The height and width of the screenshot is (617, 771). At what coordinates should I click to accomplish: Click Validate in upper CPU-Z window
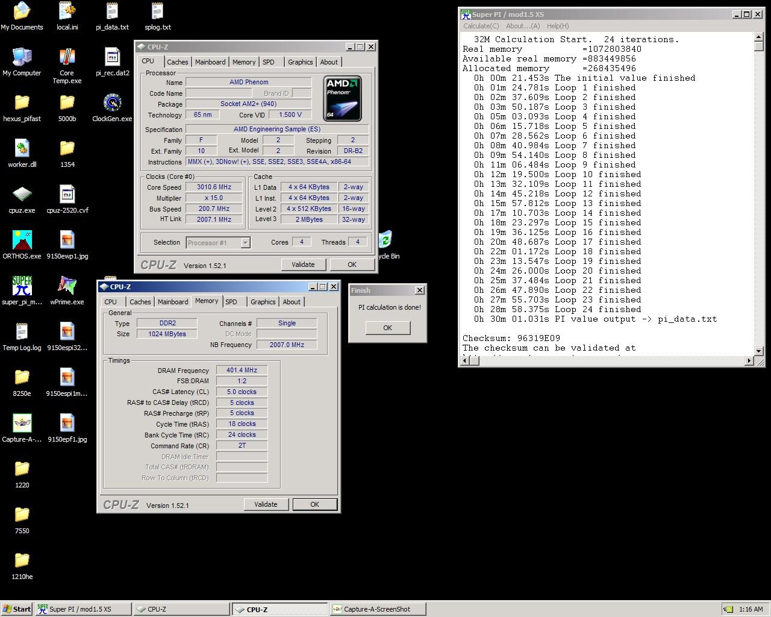[x=303, y=265]
